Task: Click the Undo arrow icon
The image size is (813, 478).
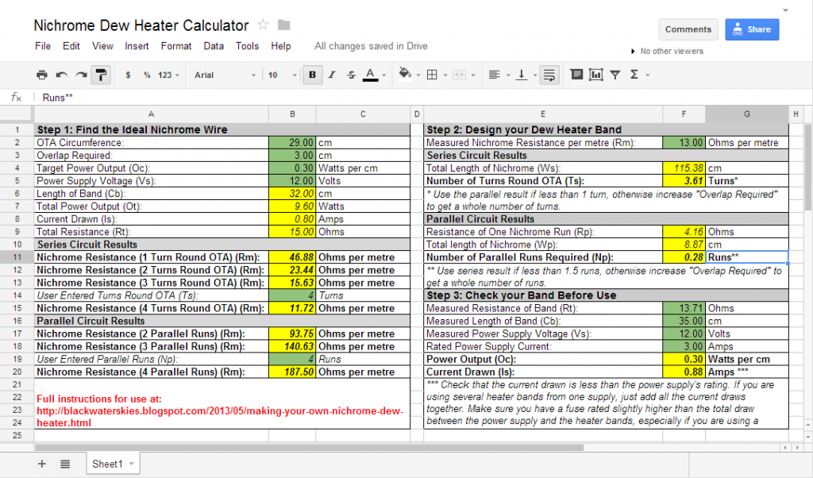Action: 62,75
